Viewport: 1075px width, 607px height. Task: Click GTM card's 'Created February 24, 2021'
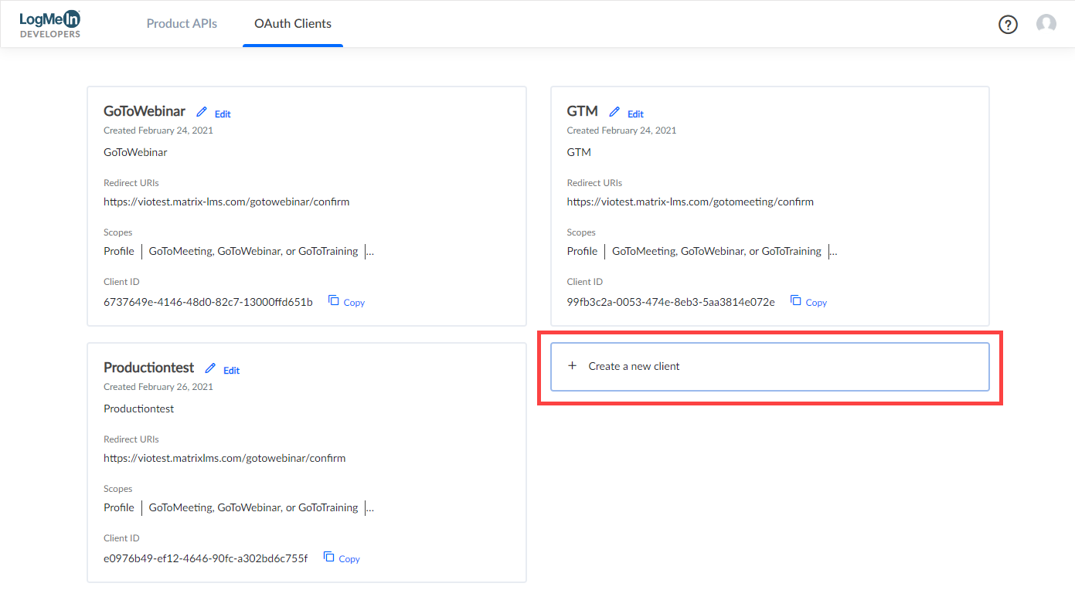tap(621, 131)
